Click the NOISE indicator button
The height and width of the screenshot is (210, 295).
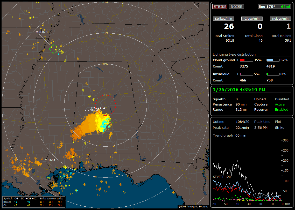coord(236,6)
